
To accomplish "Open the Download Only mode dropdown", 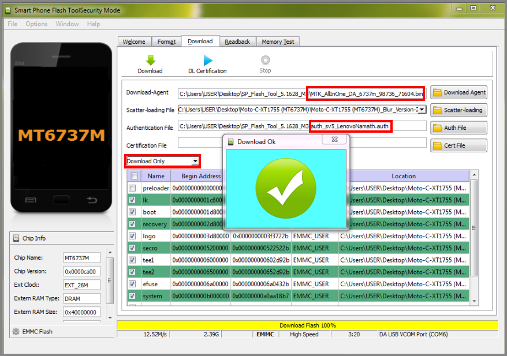I will [195, 161].
